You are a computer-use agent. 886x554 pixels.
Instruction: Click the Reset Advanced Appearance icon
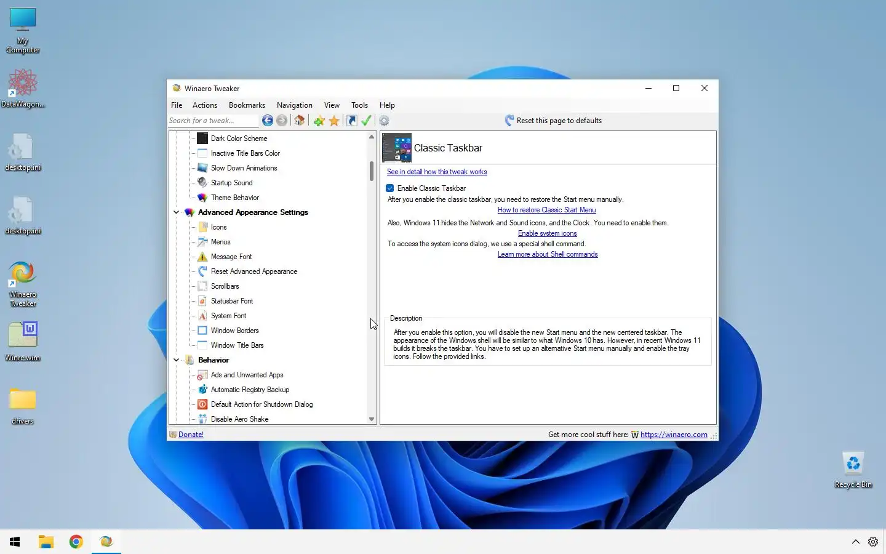(202, 271)
